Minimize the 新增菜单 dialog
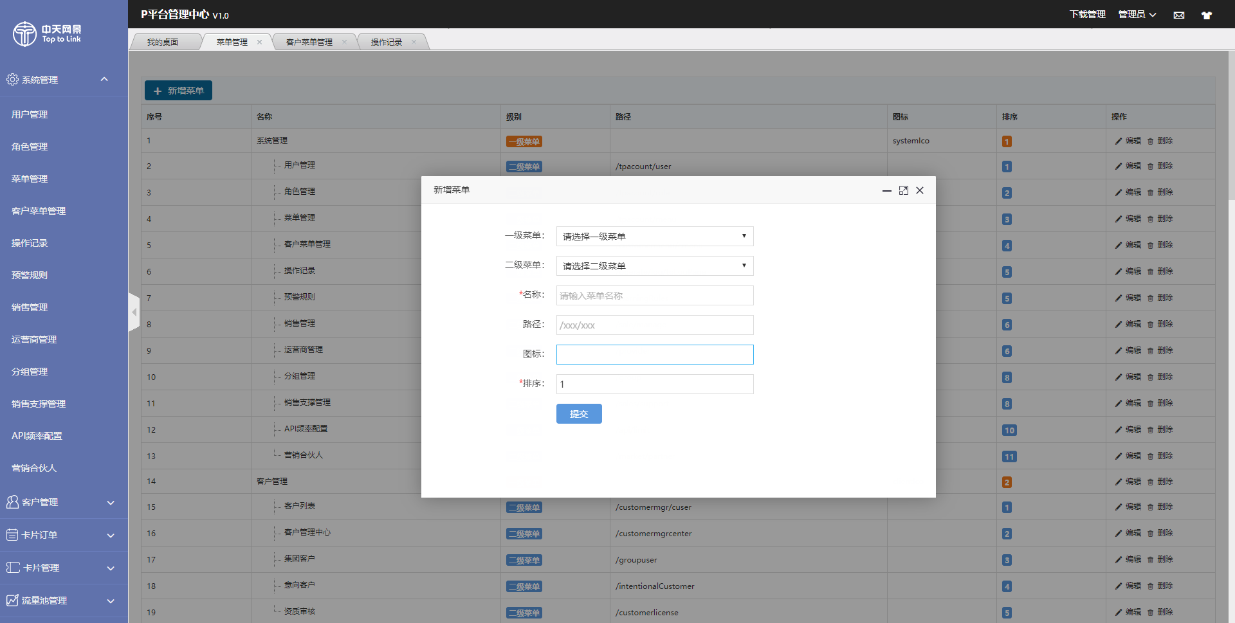Screen dimensions: 1235x623 click(886, 190)
